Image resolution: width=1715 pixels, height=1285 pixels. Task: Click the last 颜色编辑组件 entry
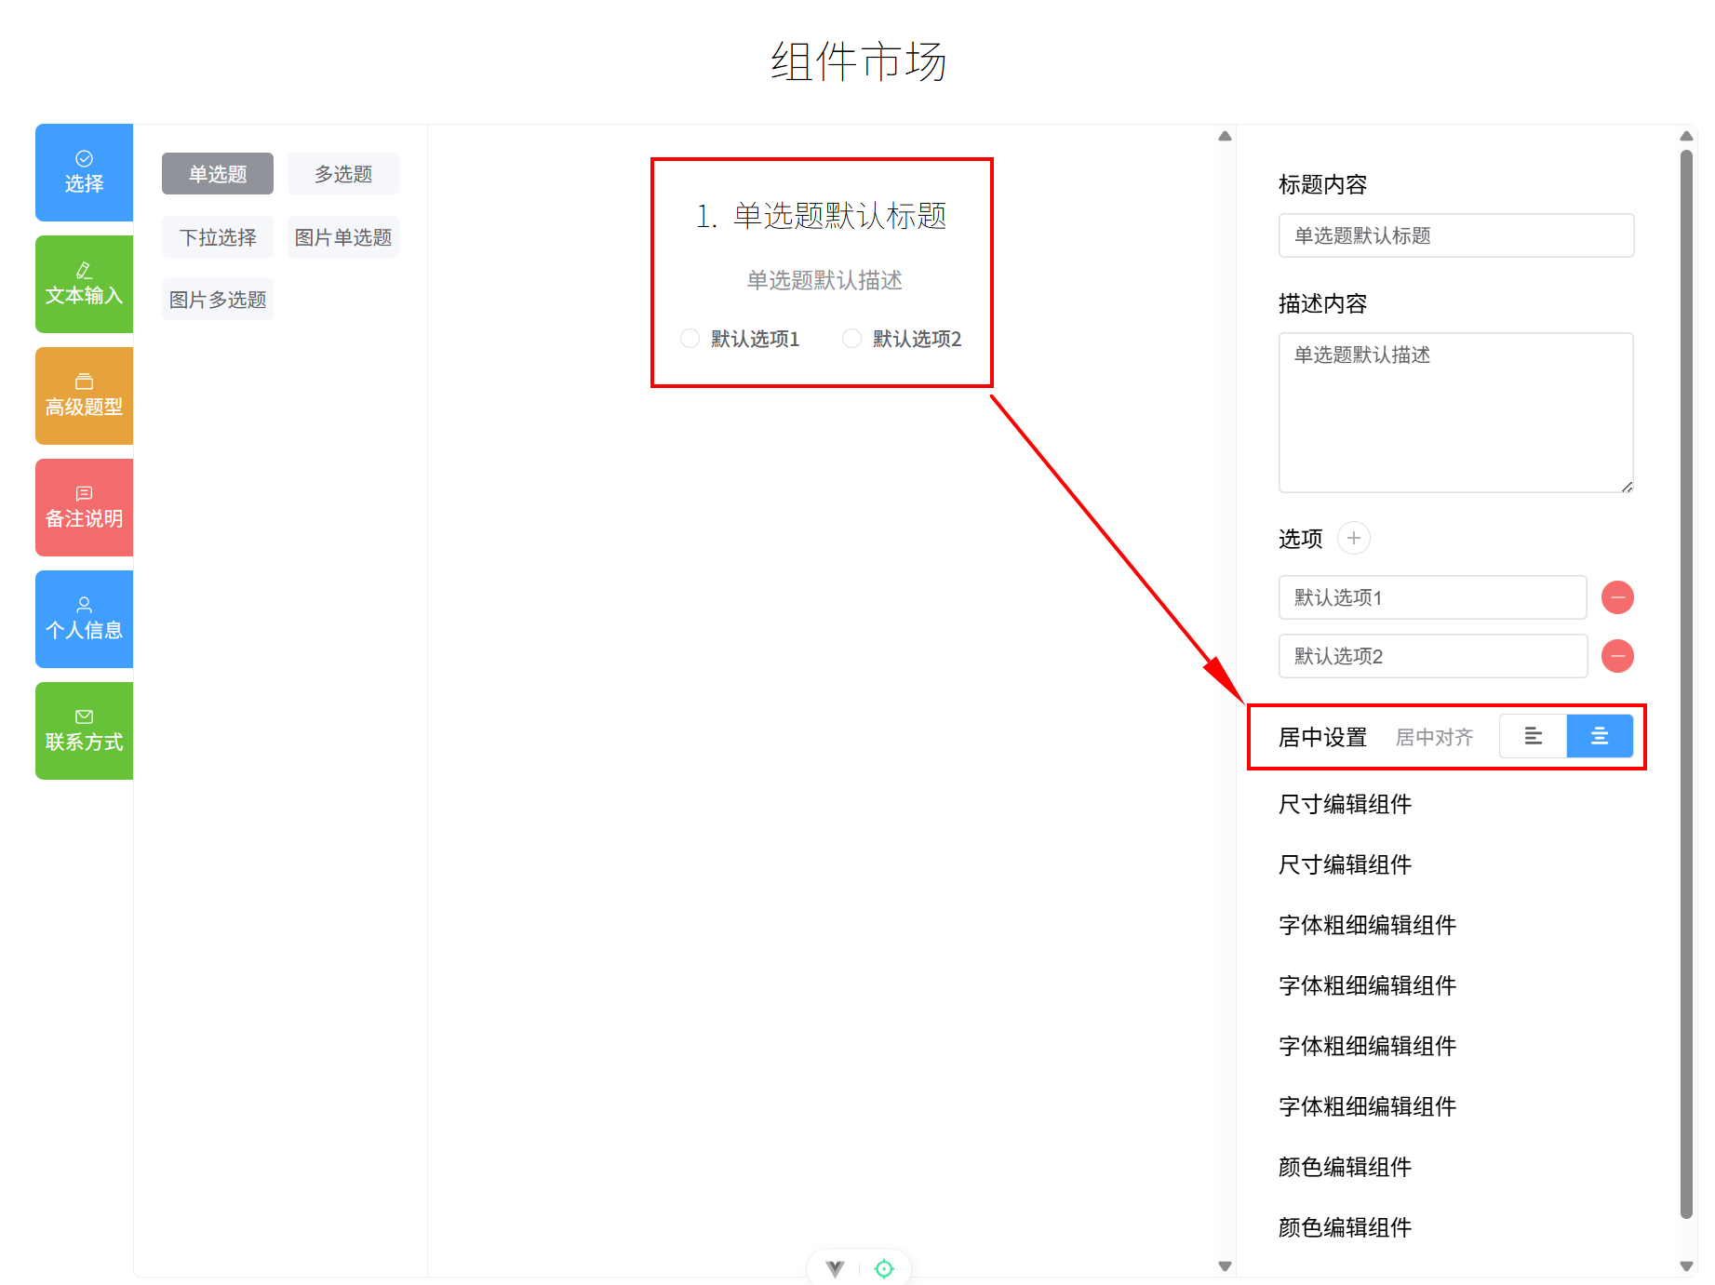pos(1345,1227)
